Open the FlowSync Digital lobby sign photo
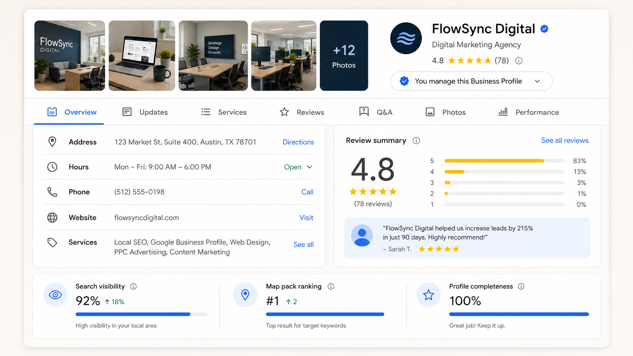This screenshot has height=356, width=633. click(x=70, y=56)
